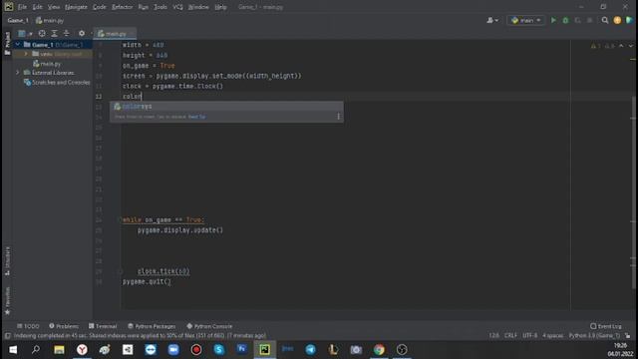Open the Windows Start menu
Screen dimensions: 638x359
point(13,350)
